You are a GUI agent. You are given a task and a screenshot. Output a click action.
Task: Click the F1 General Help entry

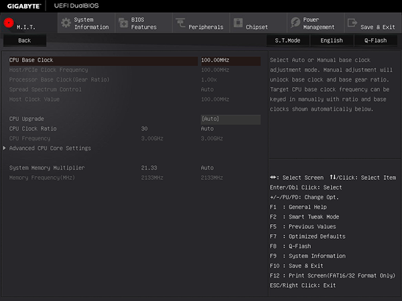pyautogui.click(x=298, y=207)
